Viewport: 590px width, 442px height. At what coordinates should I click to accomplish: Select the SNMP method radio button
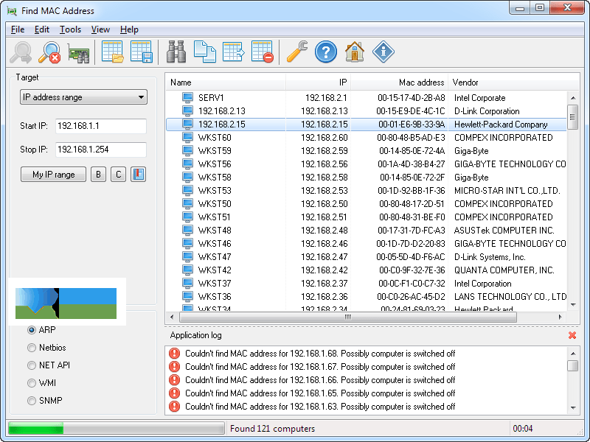[x=32, y=401]
